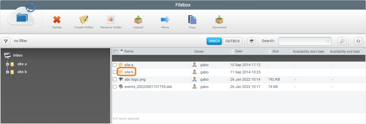Open the site a folder name
The image size is (366, 124).
pos(129,65)
